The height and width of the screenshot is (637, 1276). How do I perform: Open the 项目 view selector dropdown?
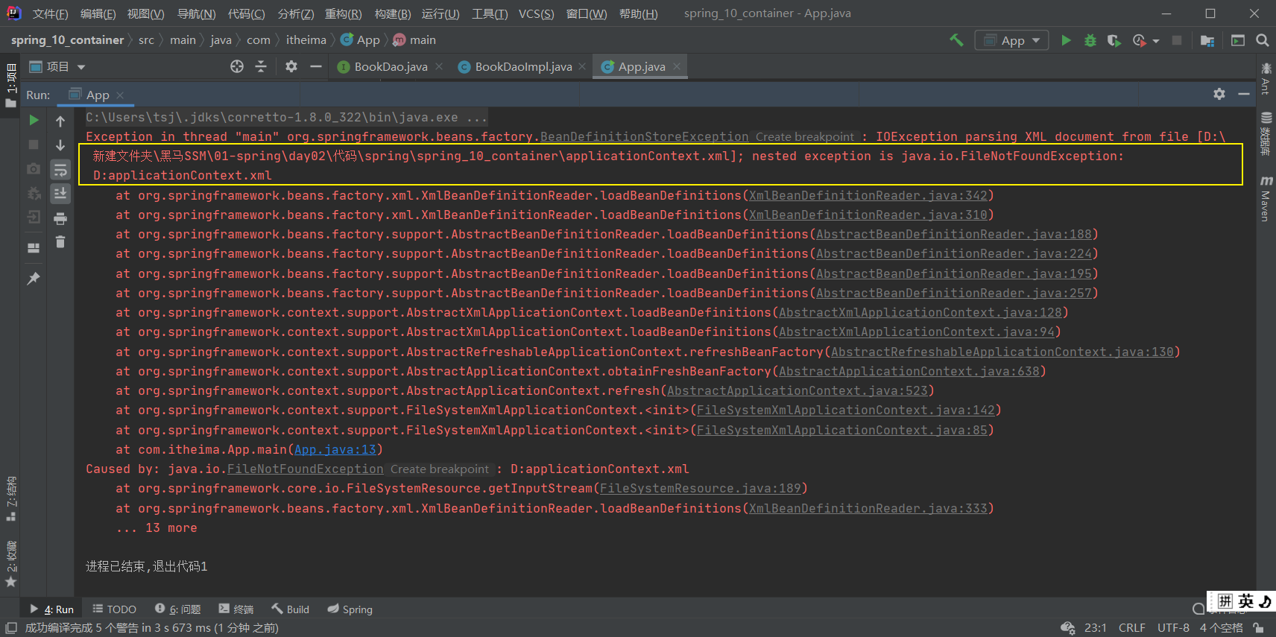[x=57, y=67]
